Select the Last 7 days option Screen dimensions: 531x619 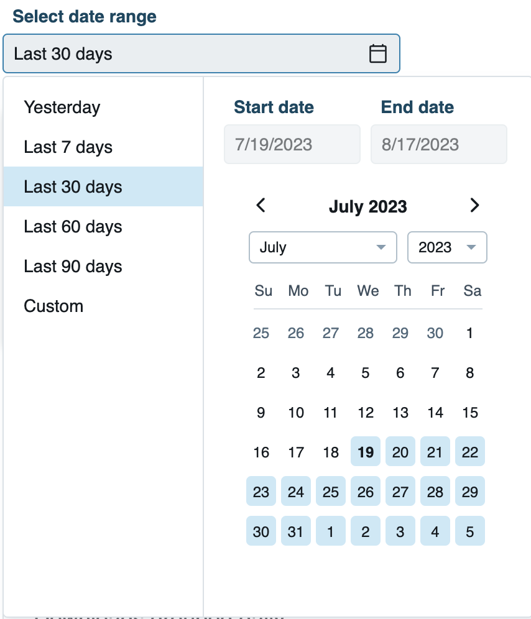[68, 147]
